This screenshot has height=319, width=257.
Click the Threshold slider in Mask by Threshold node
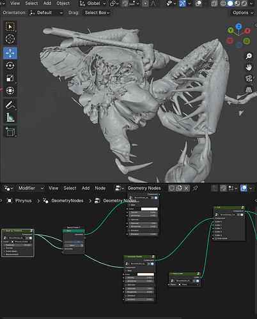click(x=18, y=245)
